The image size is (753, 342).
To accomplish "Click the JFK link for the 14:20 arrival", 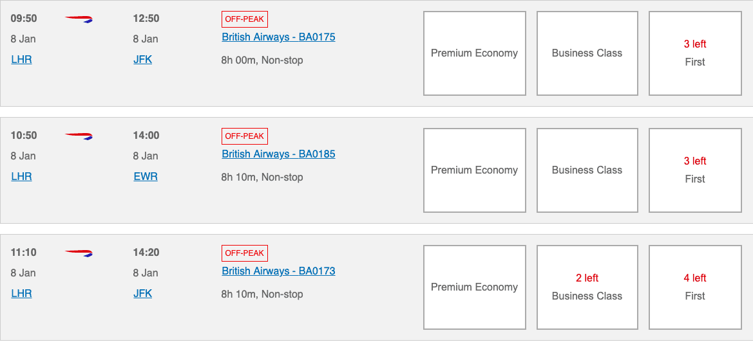I will click(142, 294).
